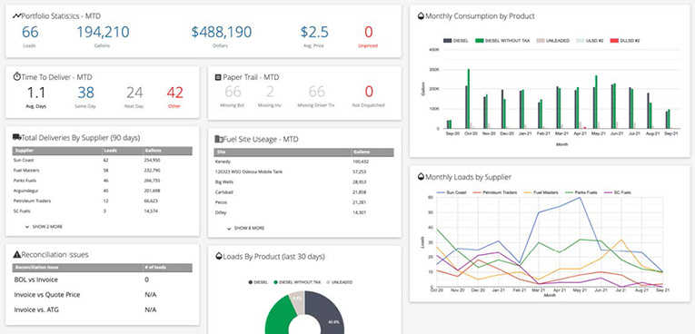Expand SHOW 2 MORE suppliers

tap(45, 226)
